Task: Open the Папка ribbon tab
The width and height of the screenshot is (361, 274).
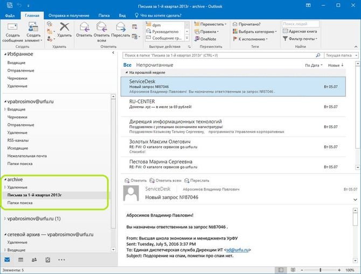Action: pos(104,16)
